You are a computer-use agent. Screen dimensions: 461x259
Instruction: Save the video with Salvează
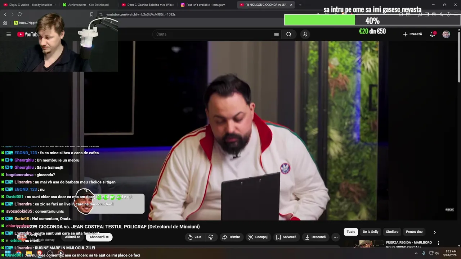click(286, 237)
